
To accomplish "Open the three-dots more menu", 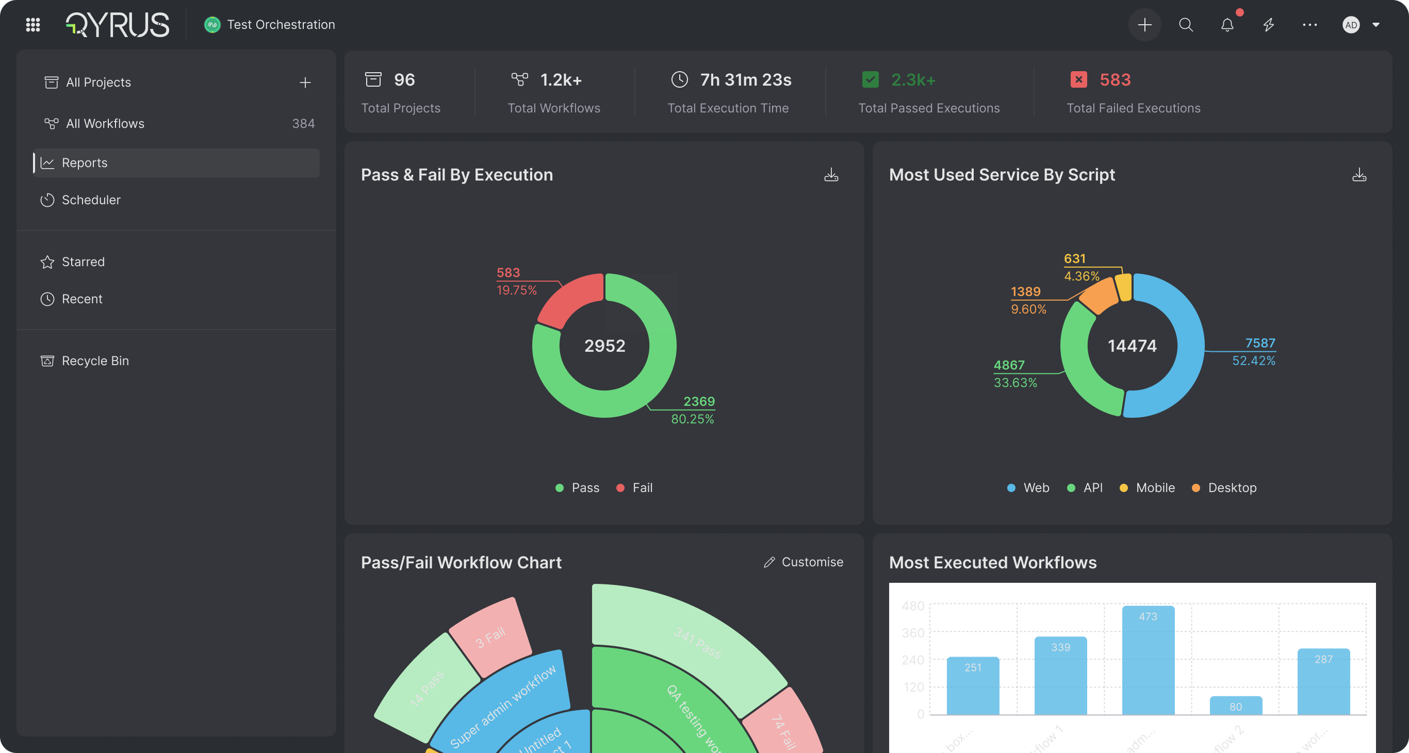I will pyautogui.click(x=1309, y=25).
